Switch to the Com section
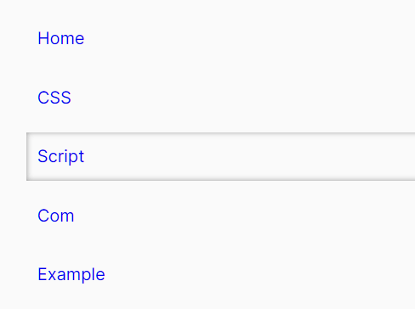Screen dimensions: 415x309 [56, 216]
